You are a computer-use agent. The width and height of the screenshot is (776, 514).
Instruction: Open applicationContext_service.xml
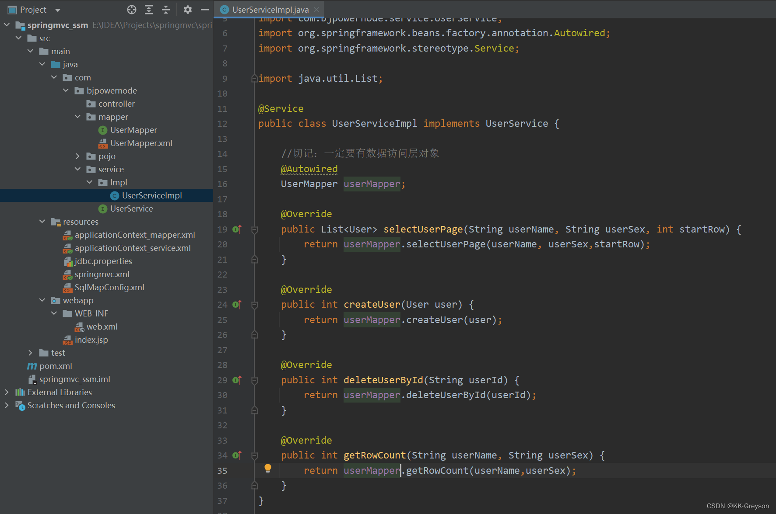(x=132, y=248)
